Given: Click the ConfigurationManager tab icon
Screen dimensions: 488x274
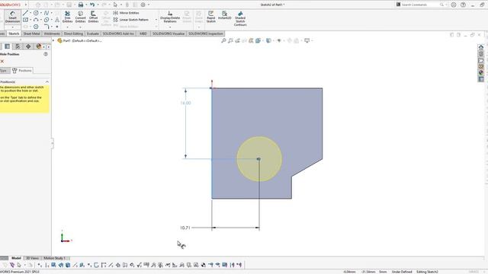Looking at the screenshot, I should [18, 46].
